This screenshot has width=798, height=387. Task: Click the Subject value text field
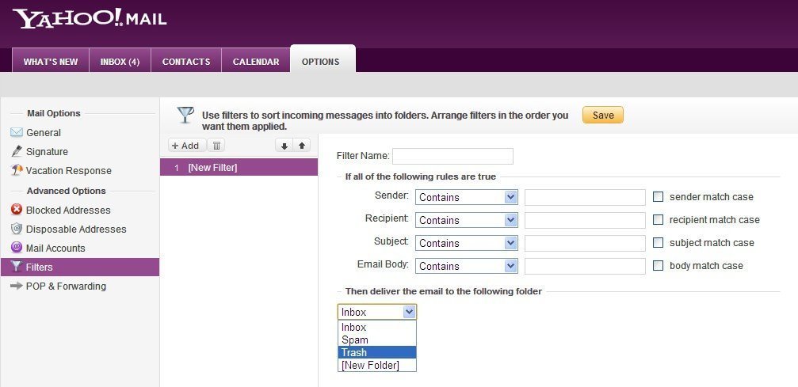(x=586, y=243)
